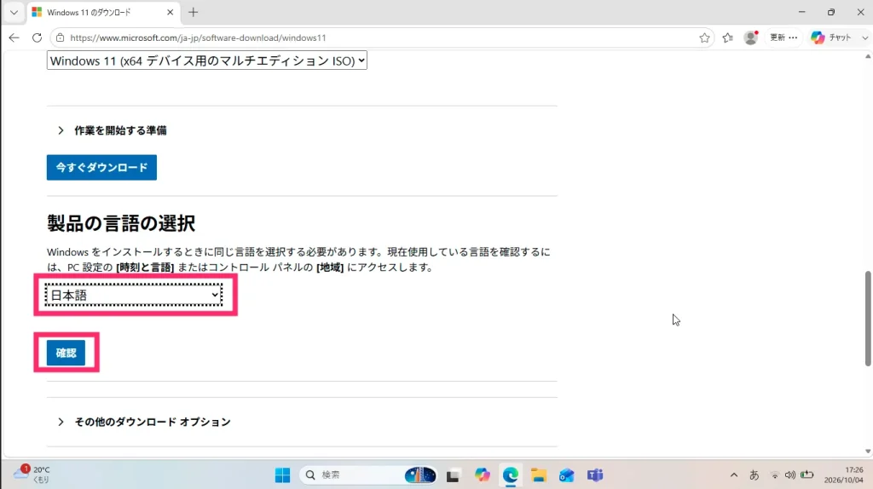The height and width of the screenshot is (489, 873).
Task: Go back using the browser back arrow
Action: [14, 37]
